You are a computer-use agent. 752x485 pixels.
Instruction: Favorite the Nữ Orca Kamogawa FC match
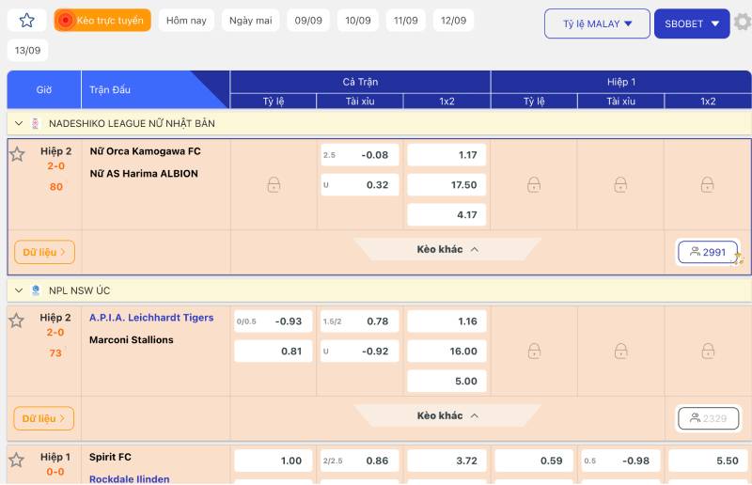[x=17, y=154]
